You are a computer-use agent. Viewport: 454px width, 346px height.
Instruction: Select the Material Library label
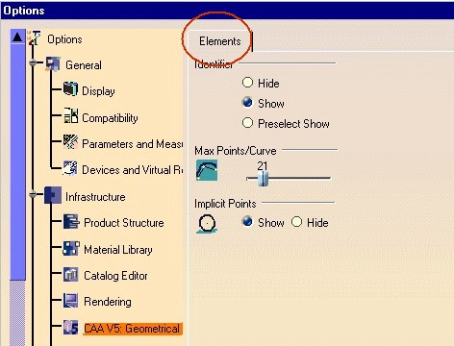118,250
